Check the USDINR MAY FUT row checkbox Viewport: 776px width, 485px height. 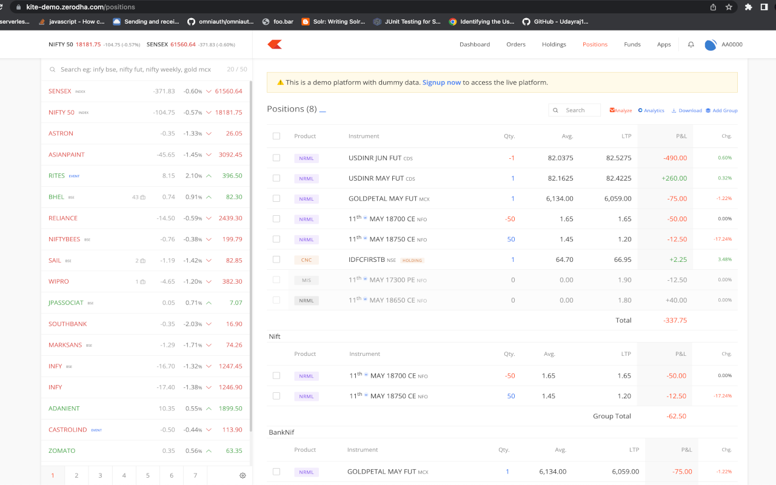[276, 178]
